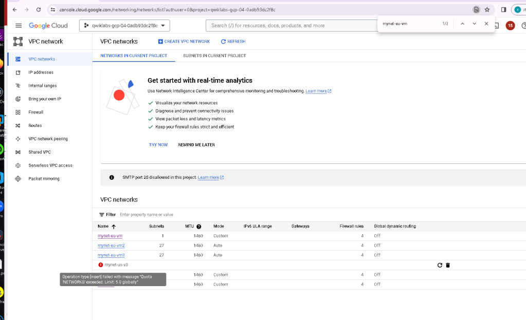Click Remind Me Later button
Image resolution: width=526 pixels, height=320 pixels.
[x=196, y=145]
